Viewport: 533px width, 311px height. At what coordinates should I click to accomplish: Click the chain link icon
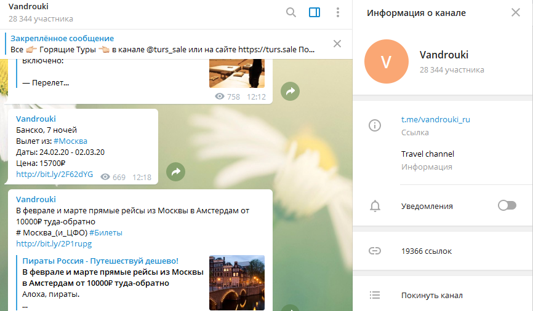(375, 251)
